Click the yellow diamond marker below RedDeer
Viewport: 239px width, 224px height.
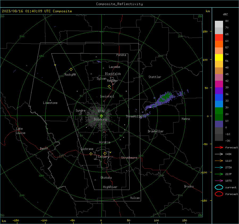pyautogui.click(x=109, y=86)
